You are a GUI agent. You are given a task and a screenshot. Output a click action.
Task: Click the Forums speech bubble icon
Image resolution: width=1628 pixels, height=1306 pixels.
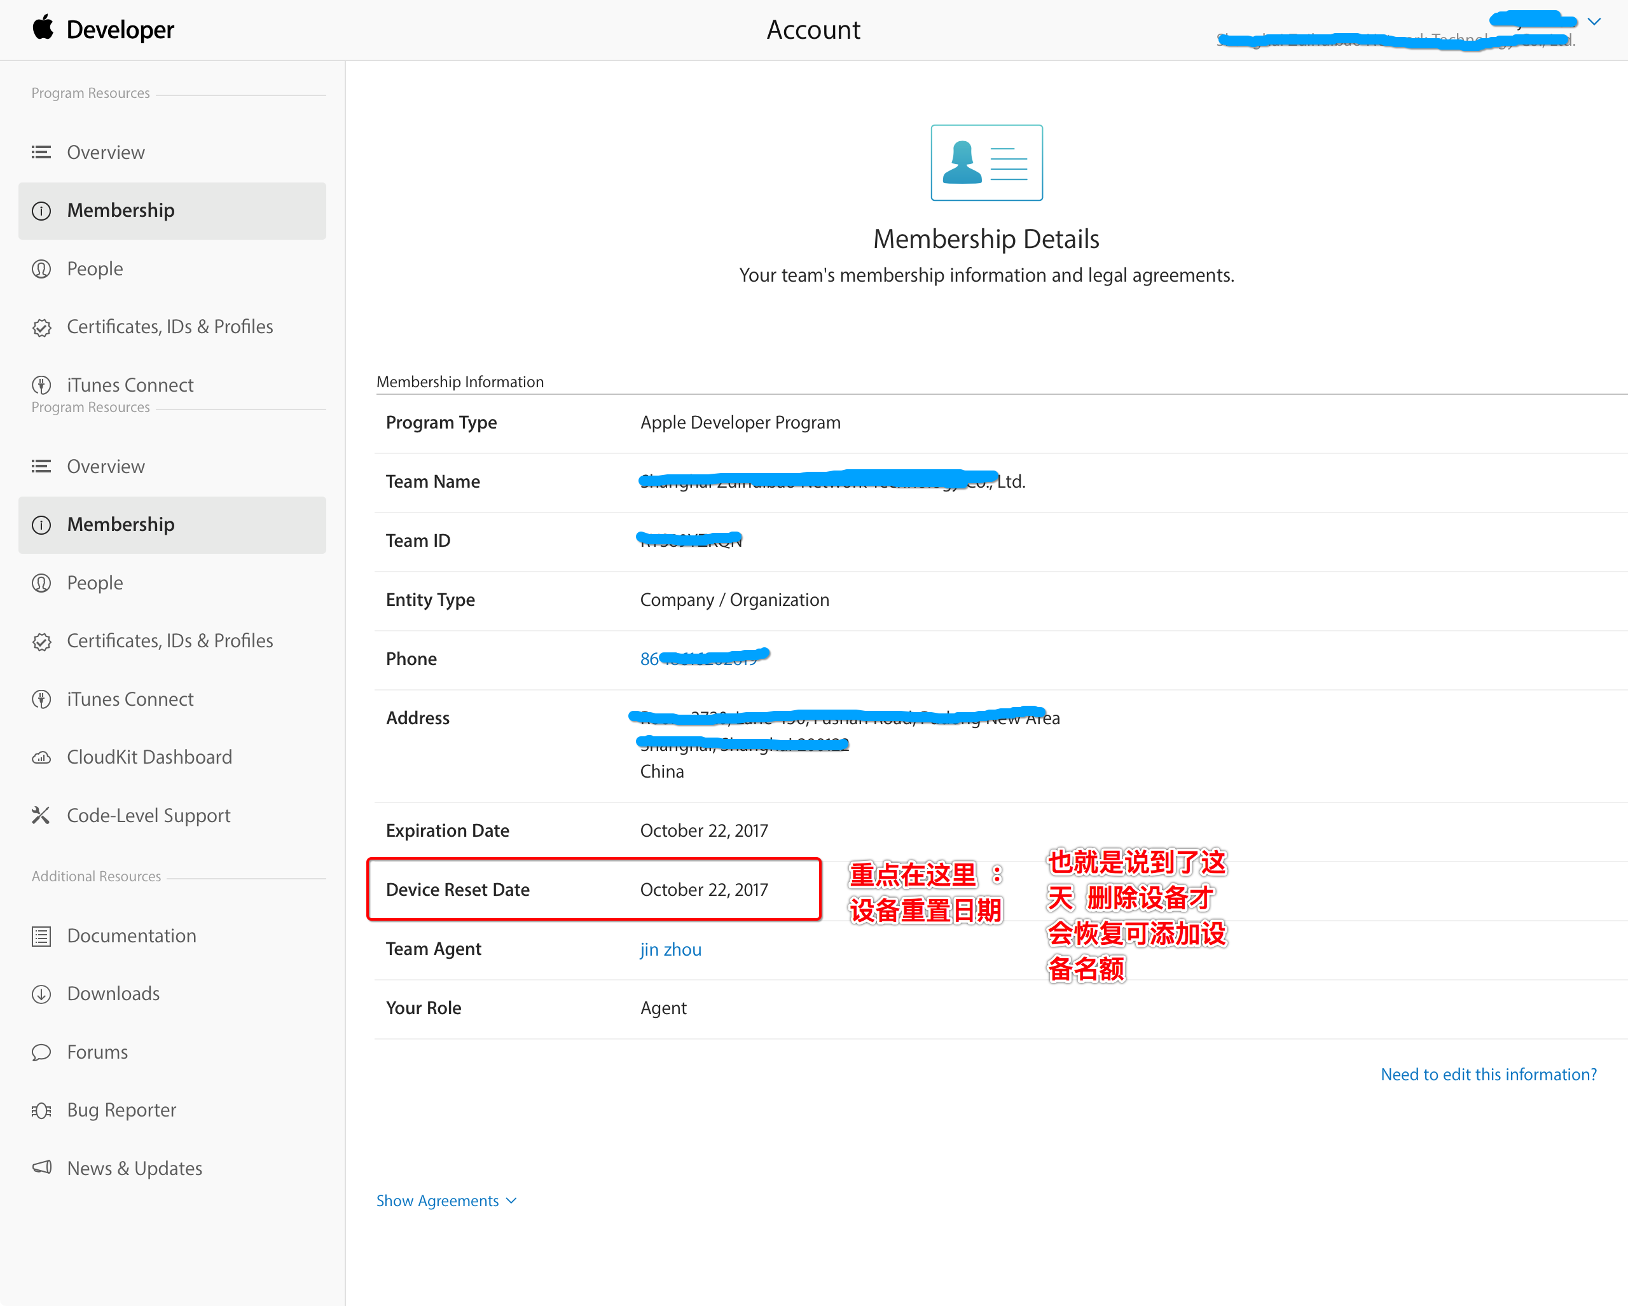(41, 1052)
